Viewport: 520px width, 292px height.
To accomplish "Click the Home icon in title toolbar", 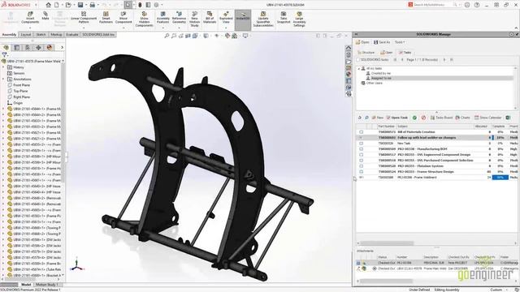I will point(49,5).
